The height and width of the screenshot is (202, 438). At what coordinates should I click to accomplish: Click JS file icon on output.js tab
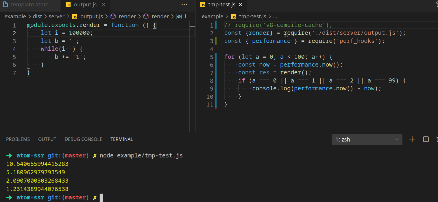tap(68, 5)
